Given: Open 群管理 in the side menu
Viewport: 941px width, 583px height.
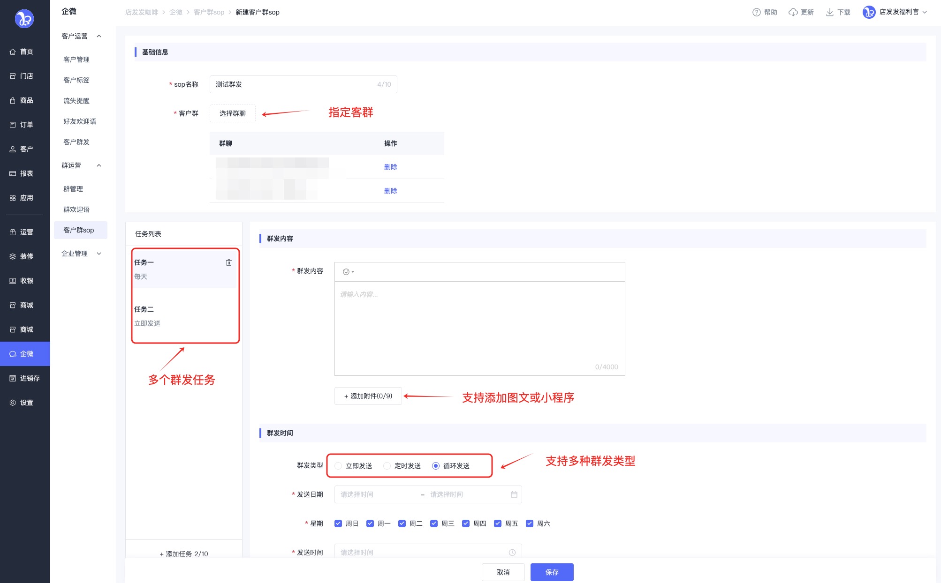Looking at the screenshot, I should [73, 189].
